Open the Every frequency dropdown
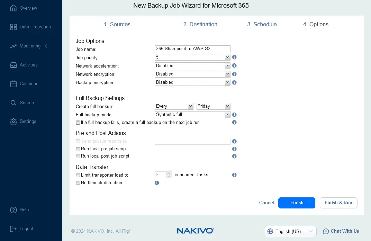The width and height of the screenshot is (371, 241). [174, 106]
